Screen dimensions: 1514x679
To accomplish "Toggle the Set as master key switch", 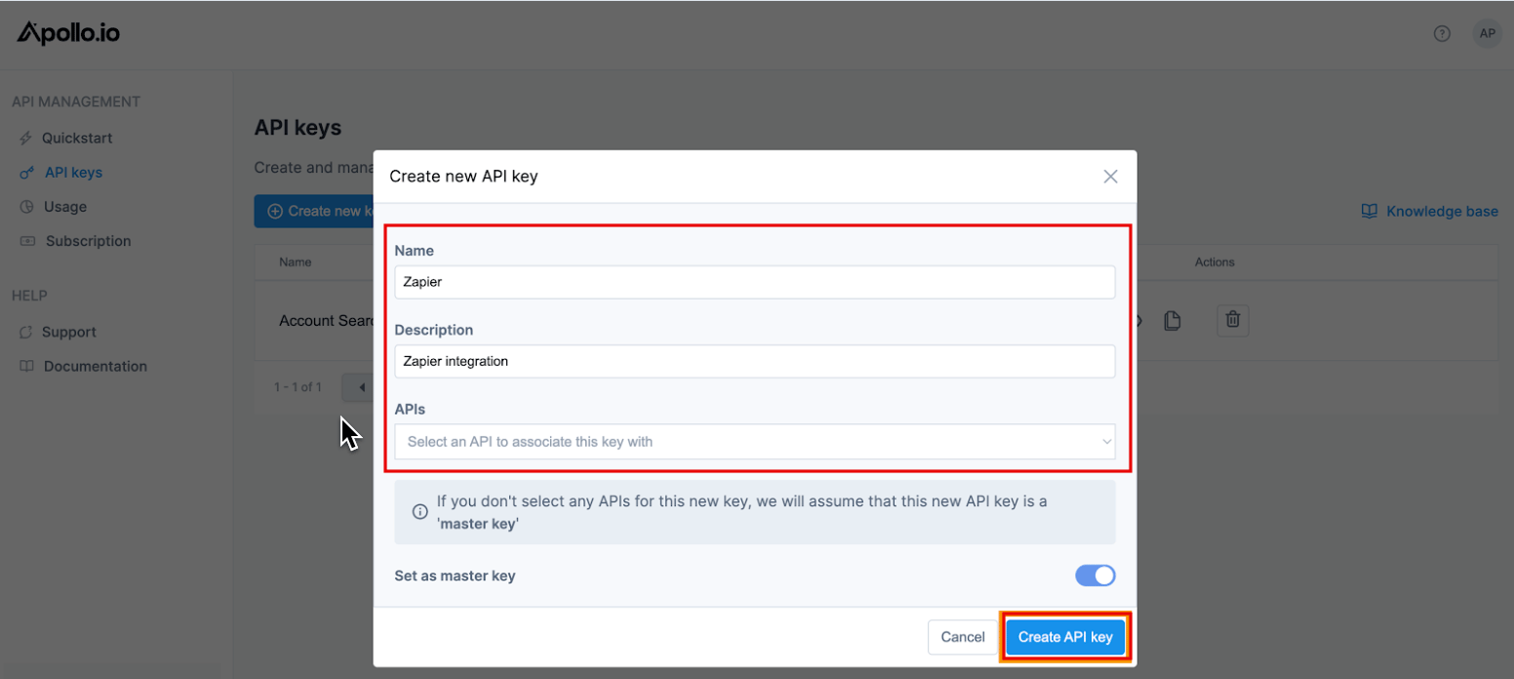I will pos(1095,576).
